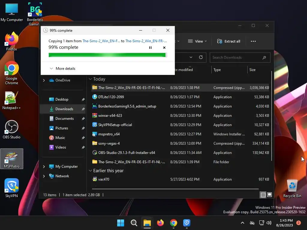Image resolution: width=307 pixels, height=230 pixels.
Task: Select mspretro_x64 installer
Action: pos(180,134)
